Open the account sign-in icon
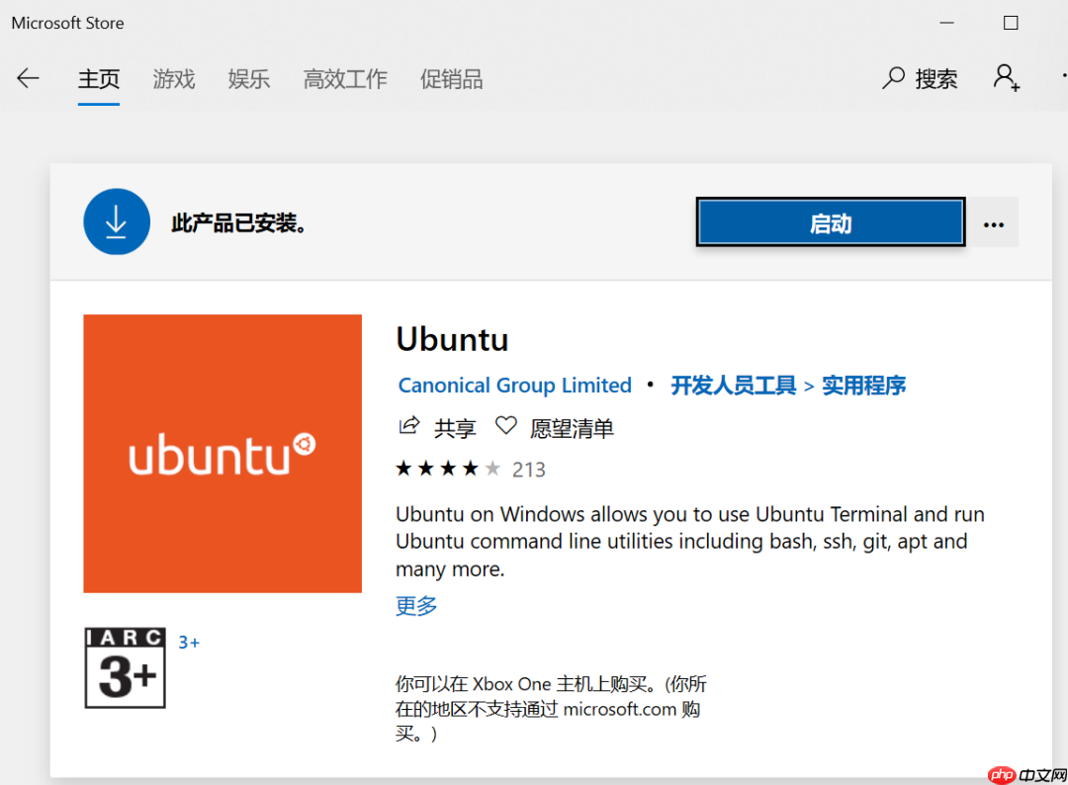 [1006, 79]
